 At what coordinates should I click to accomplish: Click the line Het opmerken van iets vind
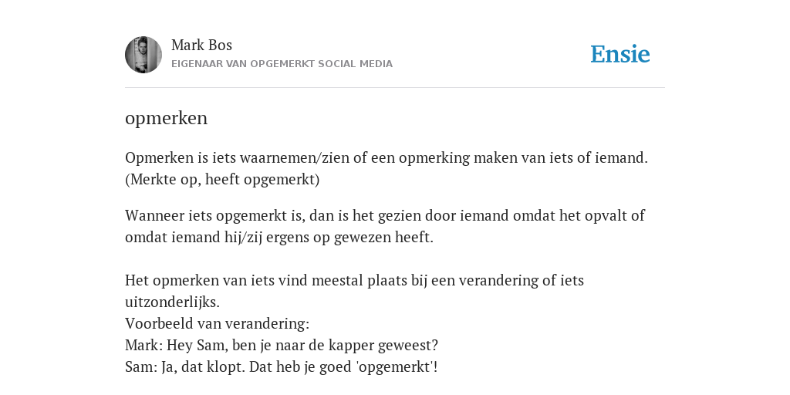(x=354, y=280)
